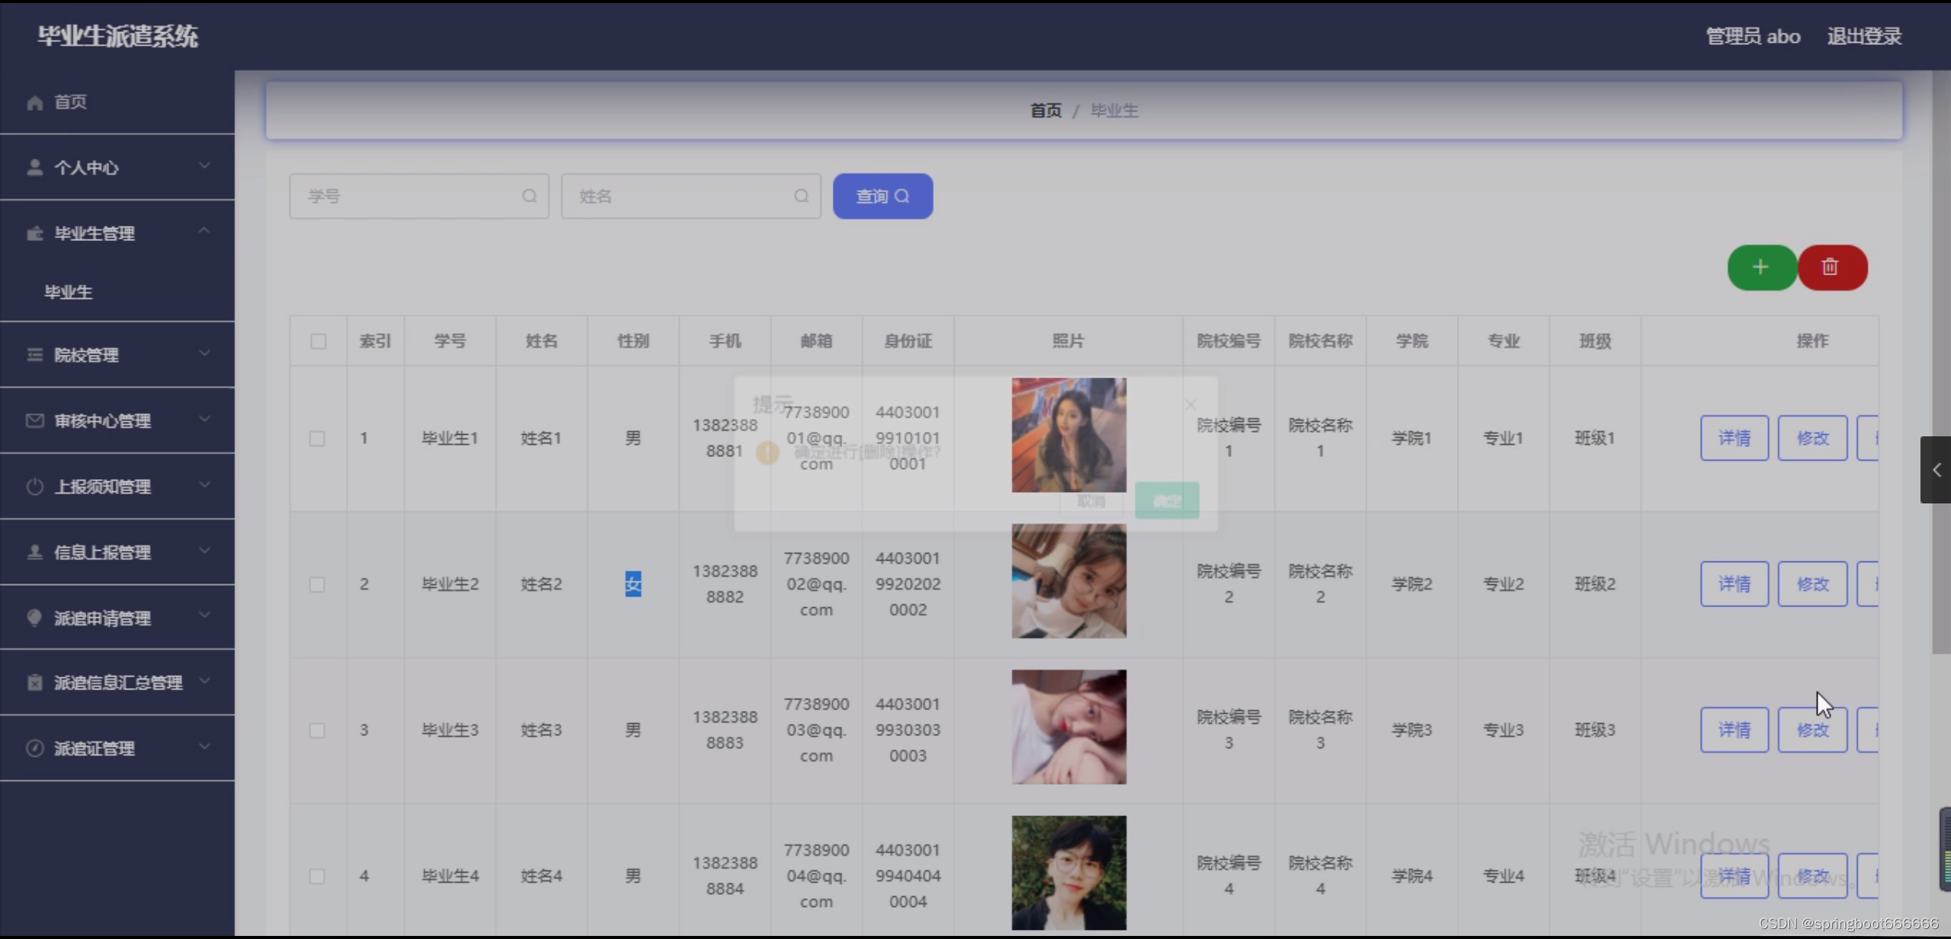Click the highlighted 女 cell in row 2

pyautogui.click(x=633, y=584)
